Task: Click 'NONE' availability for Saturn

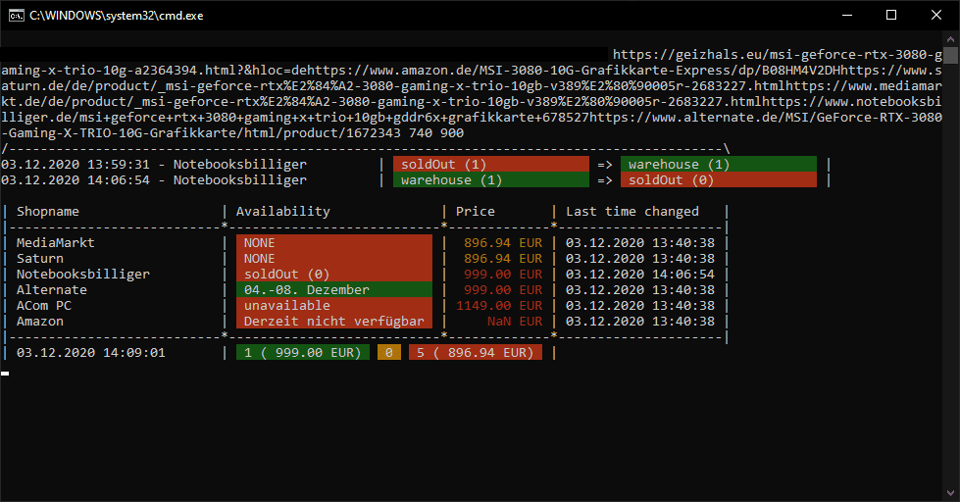Action: point(334,258)
